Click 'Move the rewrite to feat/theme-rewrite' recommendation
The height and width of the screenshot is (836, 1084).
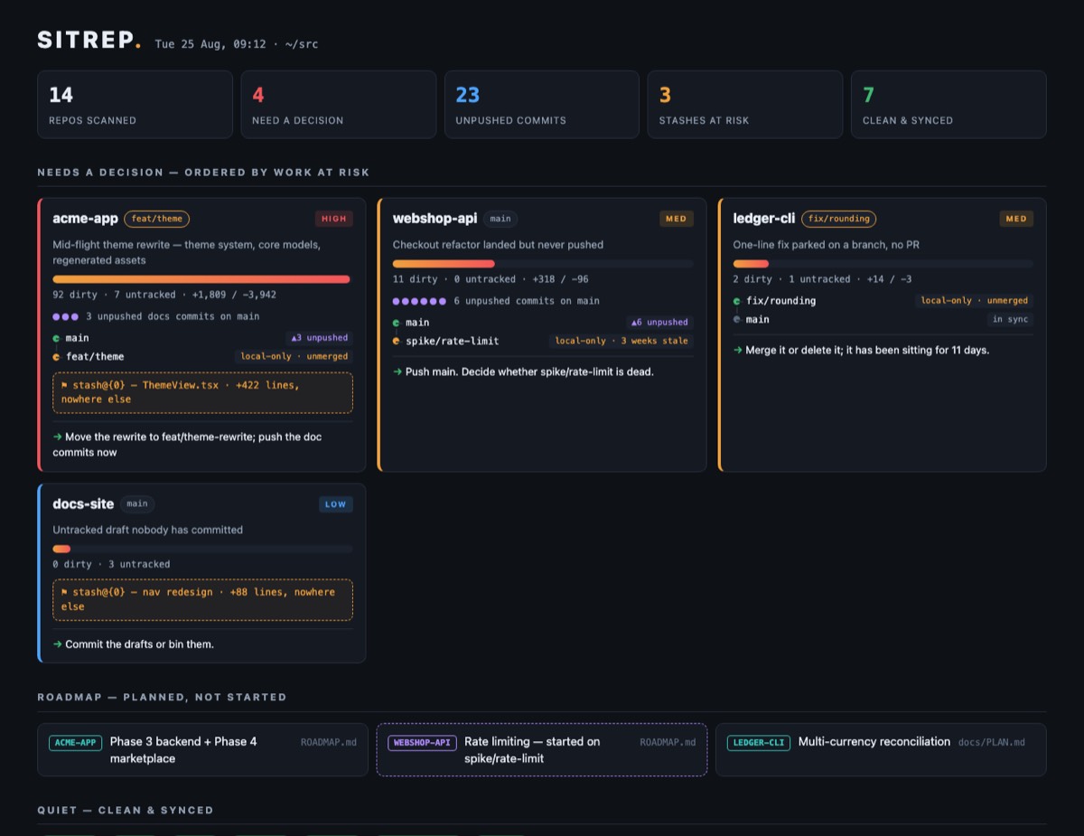tap(187, 444)
